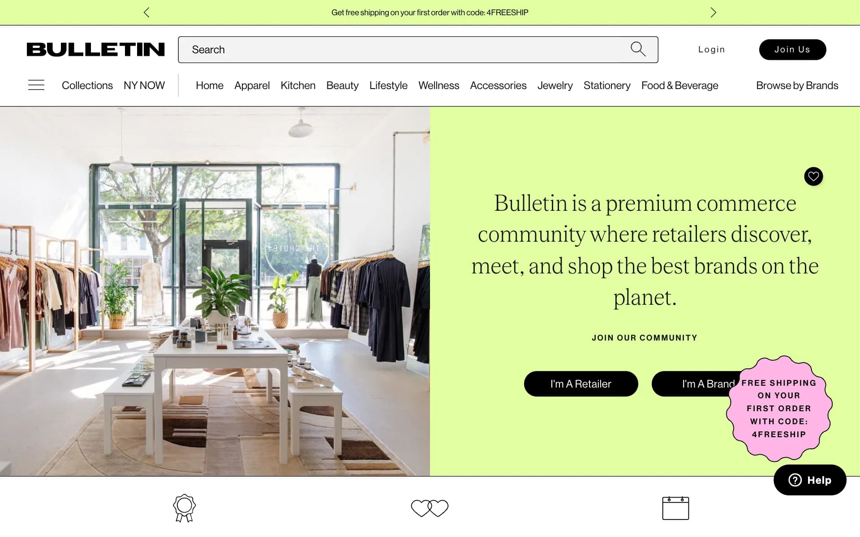Click the Join Us button
This screenshot has width=860, height=537.
[x=792, y=49]
